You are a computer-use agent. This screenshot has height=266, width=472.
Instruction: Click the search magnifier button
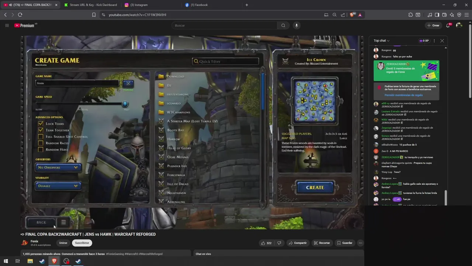[x=283, y=25]
